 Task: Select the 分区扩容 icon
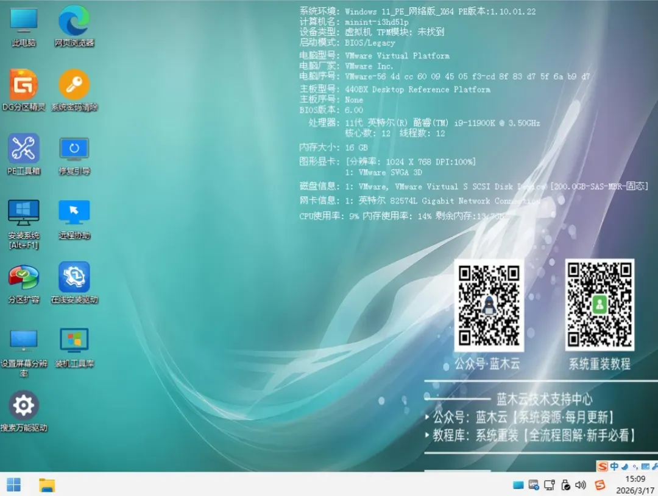24,284
